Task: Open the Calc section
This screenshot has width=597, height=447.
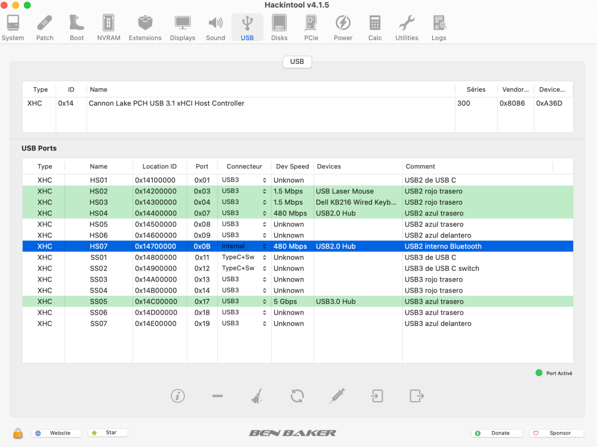Action: tap(375, 28)
